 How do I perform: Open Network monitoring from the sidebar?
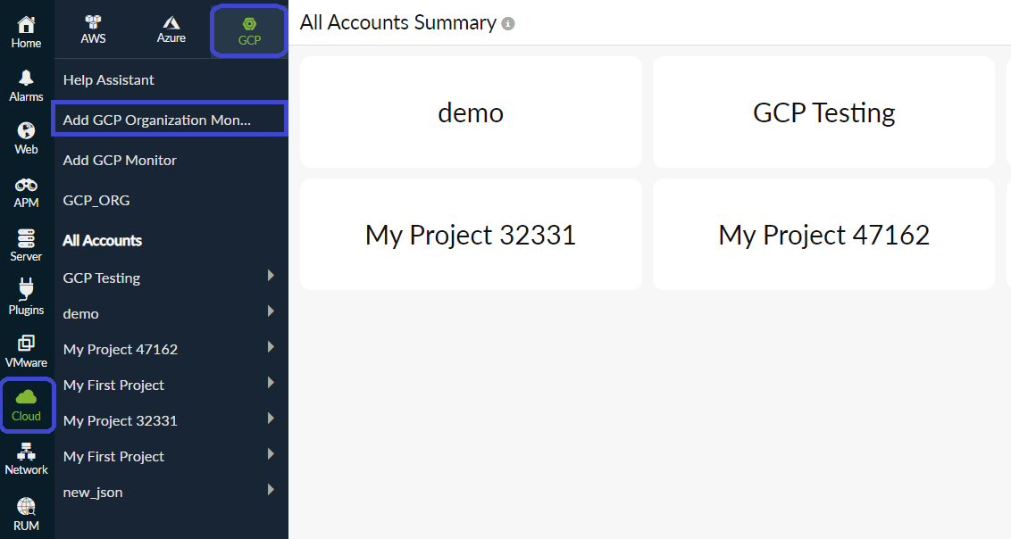(x=26, y=458)
